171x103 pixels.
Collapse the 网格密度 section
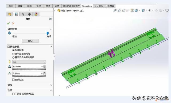pyautogui.click(x=51, y=29)
